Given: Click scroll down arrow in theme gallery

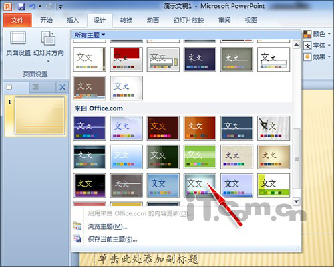Looking at the screenshot, I should tap(296, 201).
